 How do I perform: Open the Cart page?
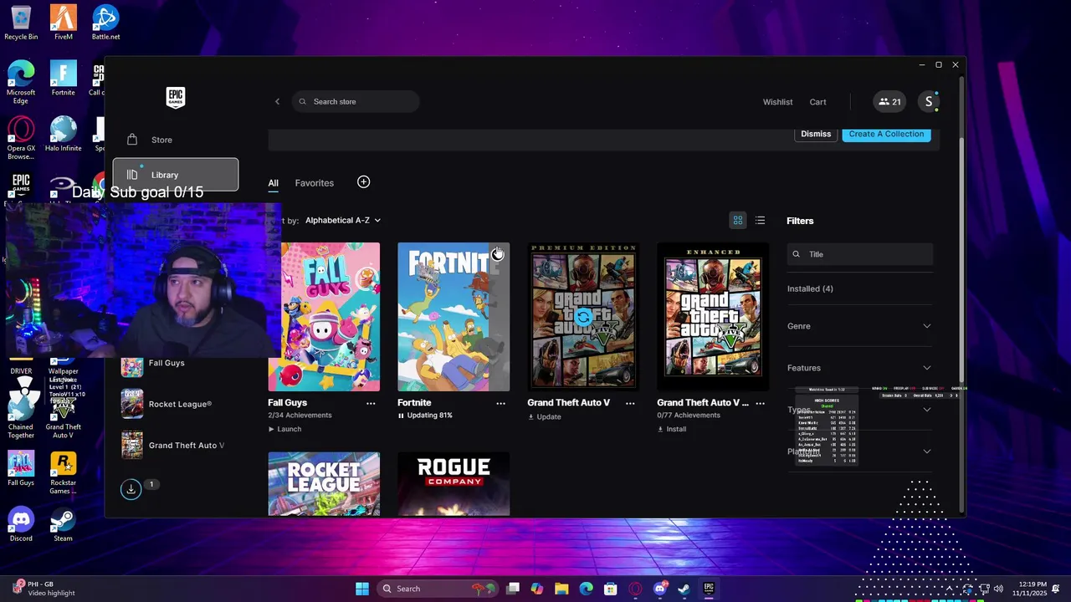[817, 102]
